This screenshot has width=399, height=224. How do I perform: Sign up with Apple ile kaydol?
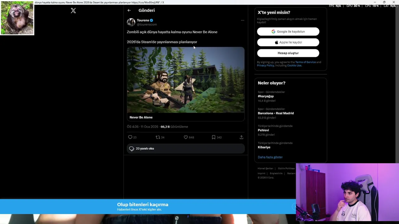288,42
